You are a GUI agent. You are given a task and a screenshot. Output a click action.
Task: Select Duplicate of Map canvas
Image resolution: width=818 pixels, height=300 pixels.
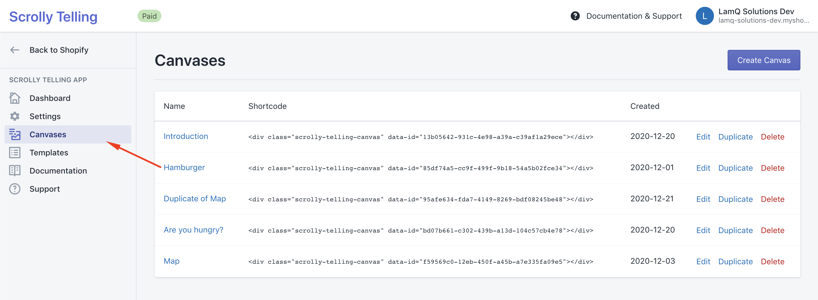click(x=195, y=198)
